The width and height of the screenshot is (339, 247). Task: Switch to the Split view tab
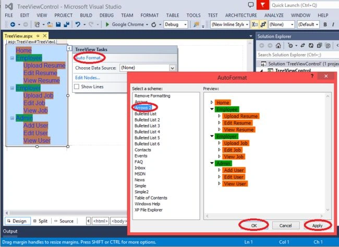click(41, 221)
